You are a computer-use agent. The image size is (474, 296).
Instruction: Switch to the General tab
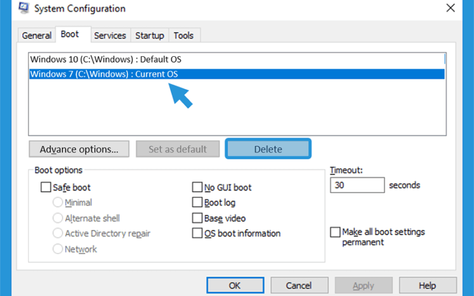pyautogui.click(x=37, y=36)
